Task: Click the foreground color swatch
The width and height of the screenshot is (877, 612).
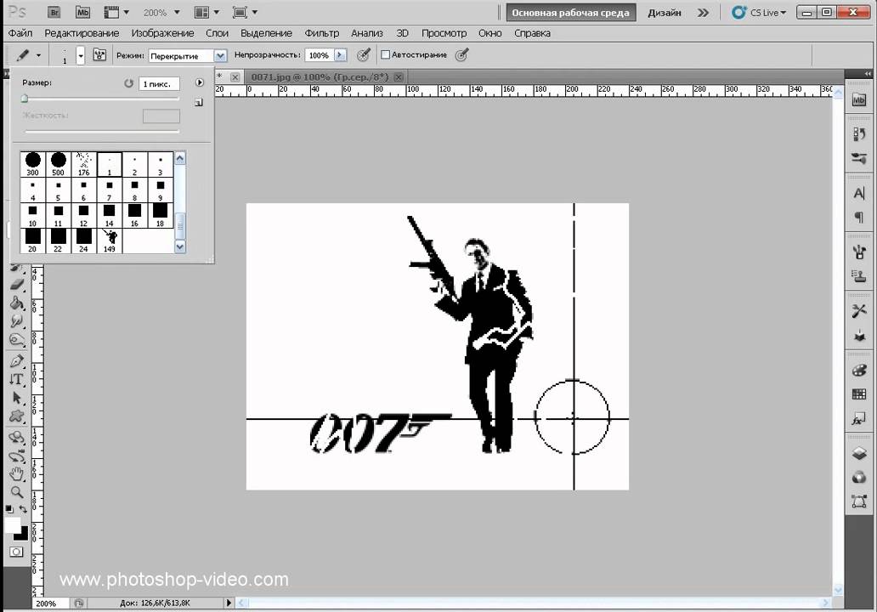Action: click(12, 525)
